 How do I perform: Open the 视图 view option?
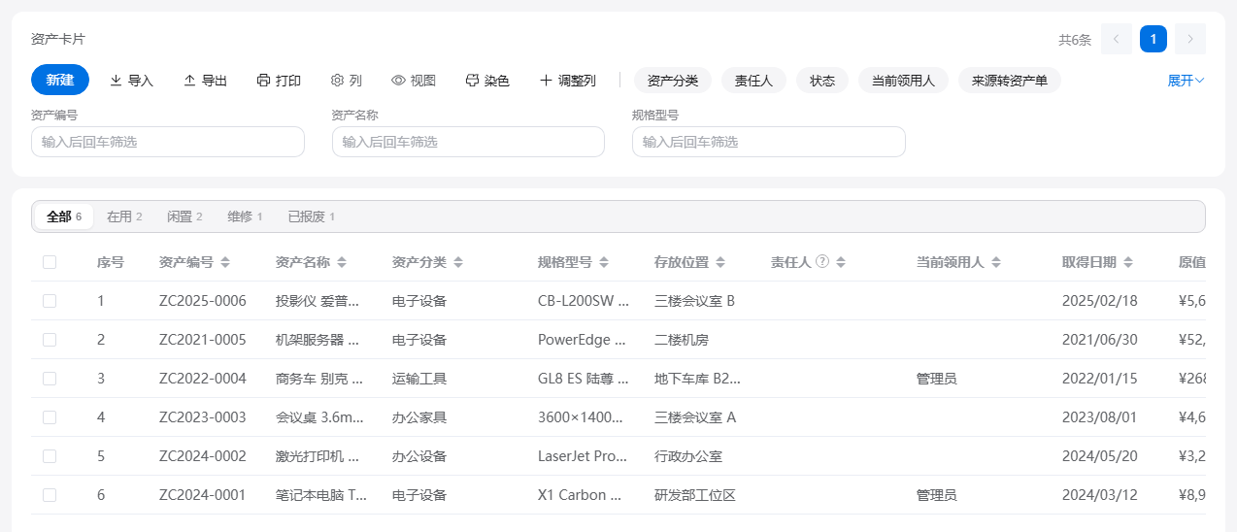pos(414,81)
